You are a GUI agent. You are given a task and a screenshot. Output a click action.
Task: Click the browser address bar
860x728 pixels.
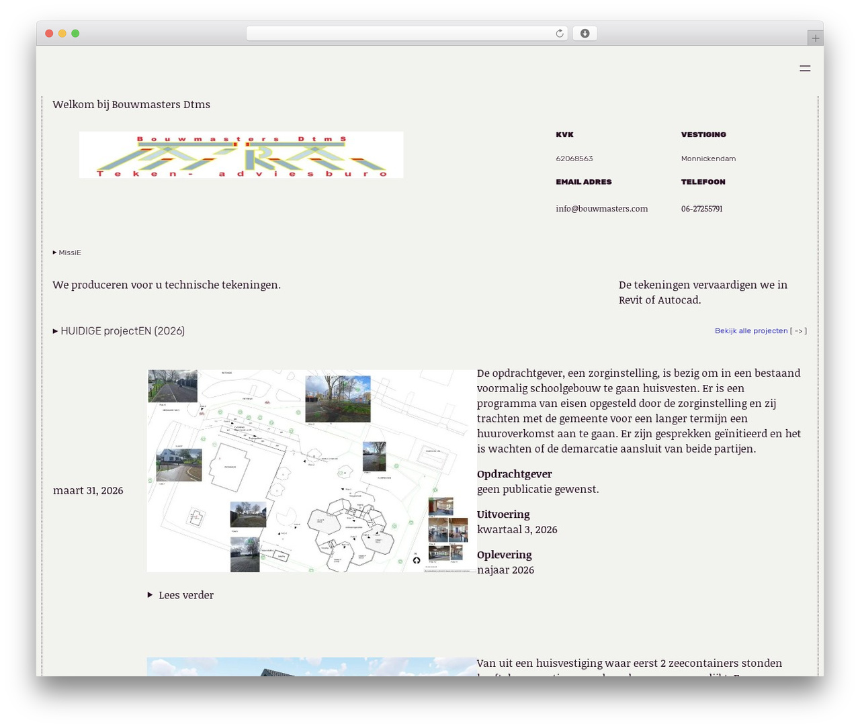406,34
